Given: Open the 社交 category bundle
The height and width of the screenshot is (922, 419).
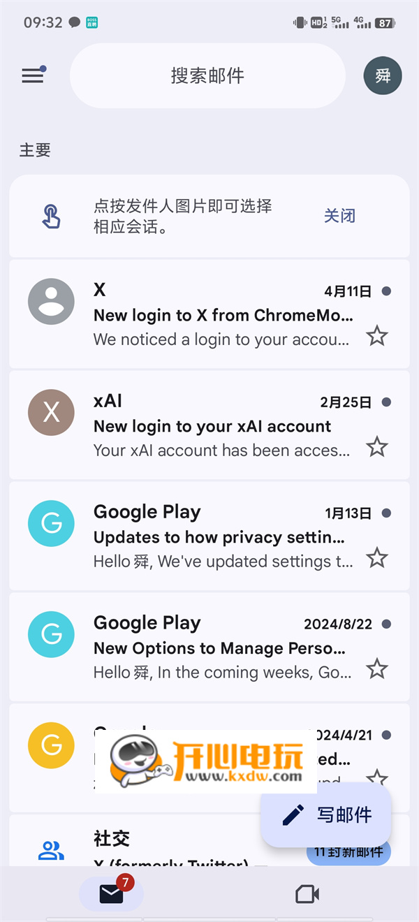Looking at the screenshot, I should [x=112, y=838].
